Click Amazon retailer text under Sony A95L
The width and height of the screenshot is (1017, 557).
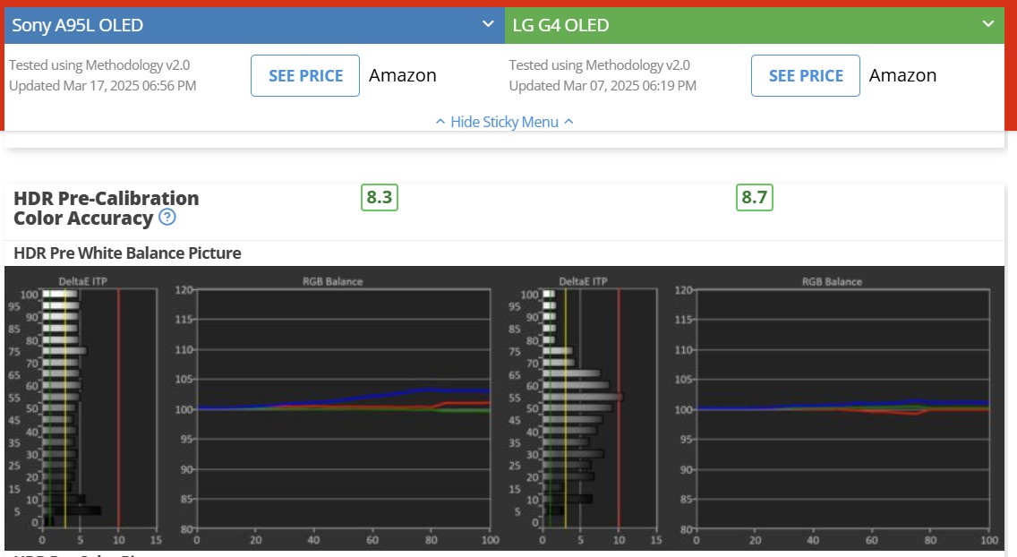pyautogui.click(x=403, y=75)
